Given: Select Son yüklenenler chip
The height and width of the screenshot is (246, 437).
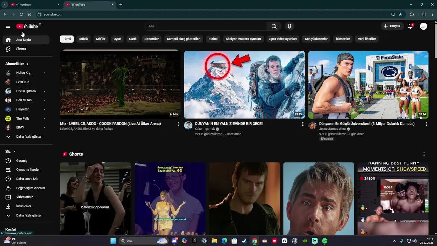Looking at the screenshot, I should tap(316, 39).
